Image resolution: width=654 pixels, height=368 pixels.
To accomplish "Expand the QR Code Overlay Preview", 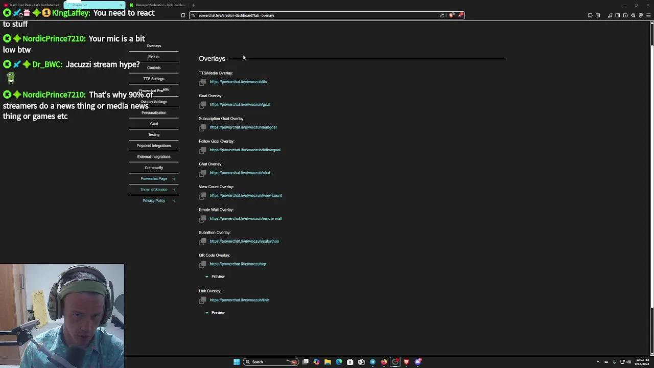I will (x=215, y=277).
